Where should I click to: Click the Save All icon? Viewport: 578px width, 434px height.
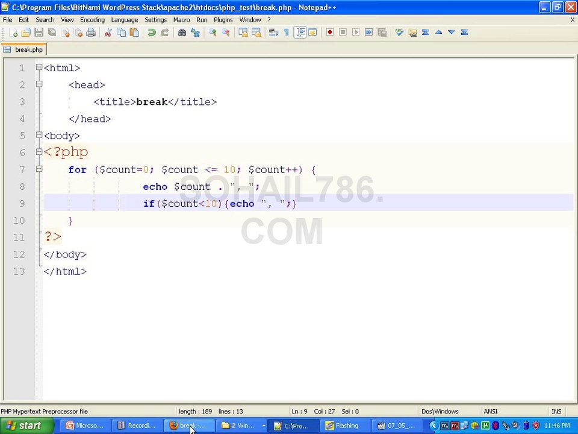[52, 33]
